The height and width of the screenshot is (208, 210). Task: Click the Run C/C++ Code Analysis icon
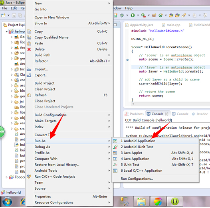(x=29, y=177)
